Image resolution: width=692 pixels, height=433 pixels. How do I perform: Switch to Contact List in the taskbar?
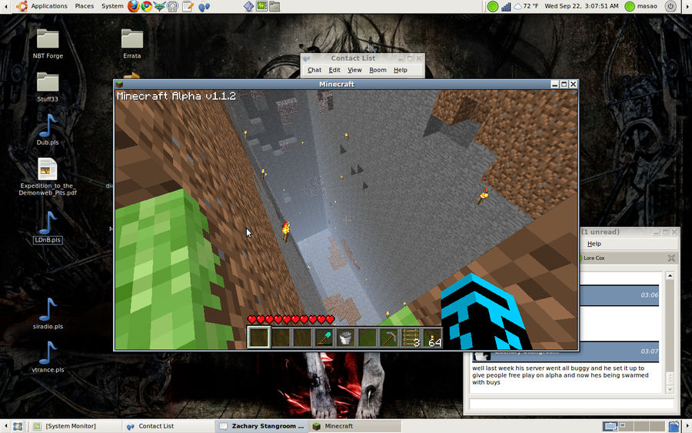pos(168,426)
